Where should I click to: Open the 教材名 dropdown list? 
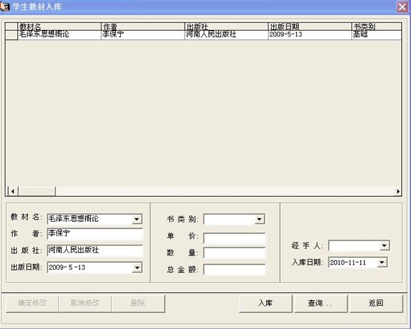pos(137,219)
